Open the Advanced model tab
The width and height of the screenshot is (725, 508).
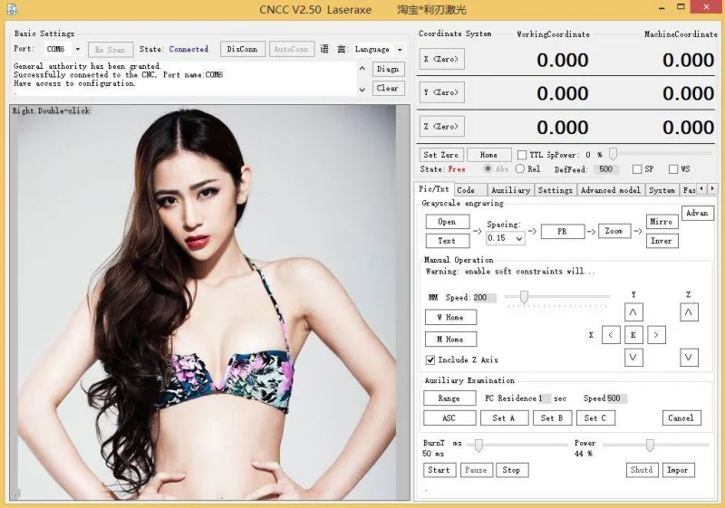pyautogui.click(x=610, y=190)
